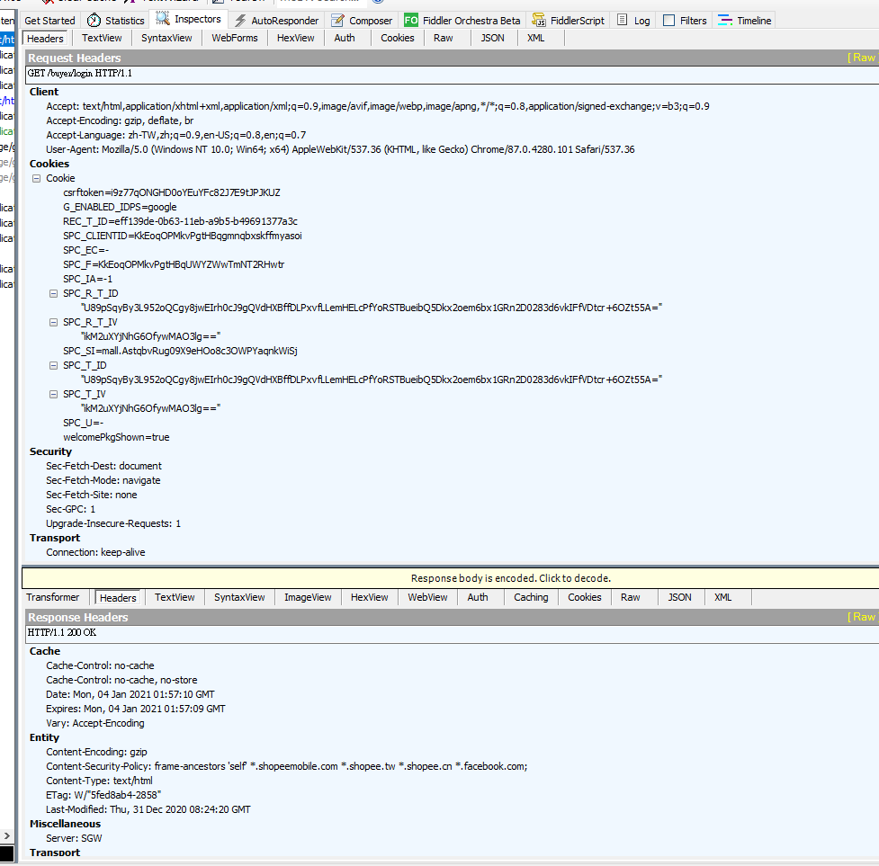
Task: Select the Accept-Language header row
Action: (176, 136)
